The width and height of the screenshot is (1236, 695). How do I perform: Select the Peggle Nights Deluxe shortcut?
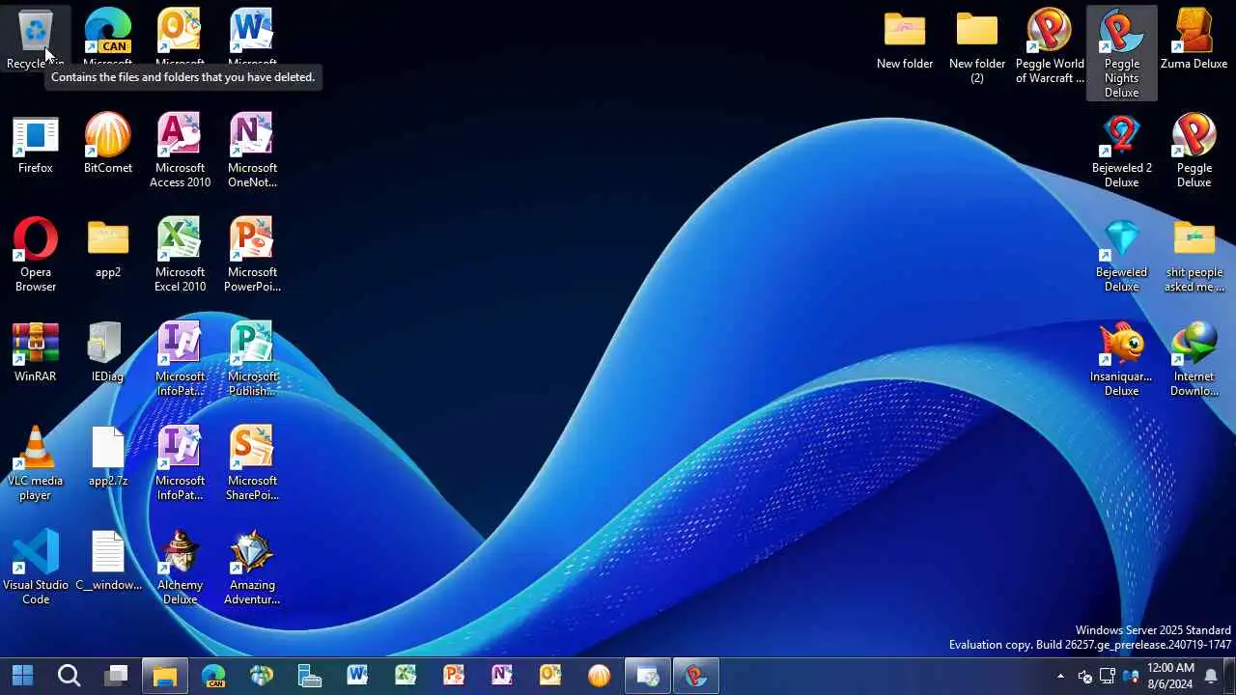point(1121,53)
